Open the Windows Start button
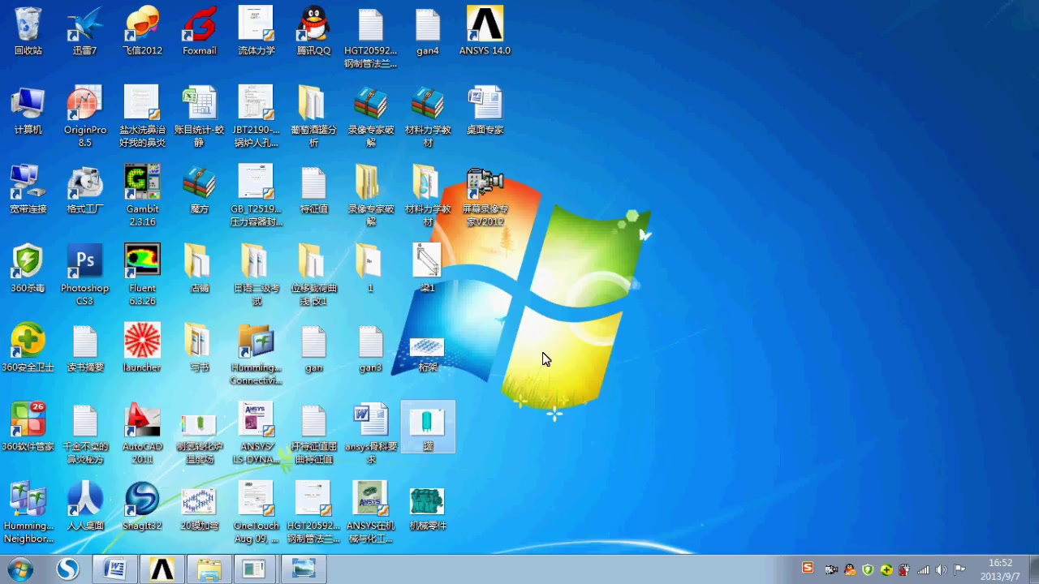 [19, 569]
